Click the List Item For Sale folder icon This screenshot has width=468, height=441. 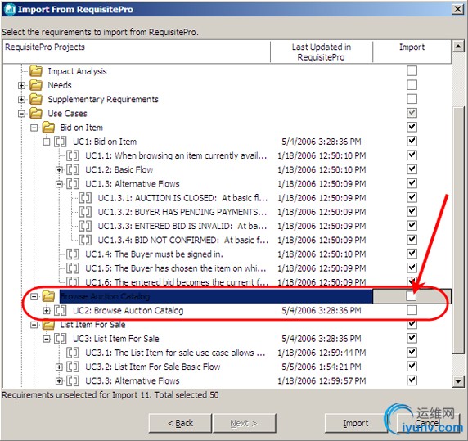(x=48, y=324)
